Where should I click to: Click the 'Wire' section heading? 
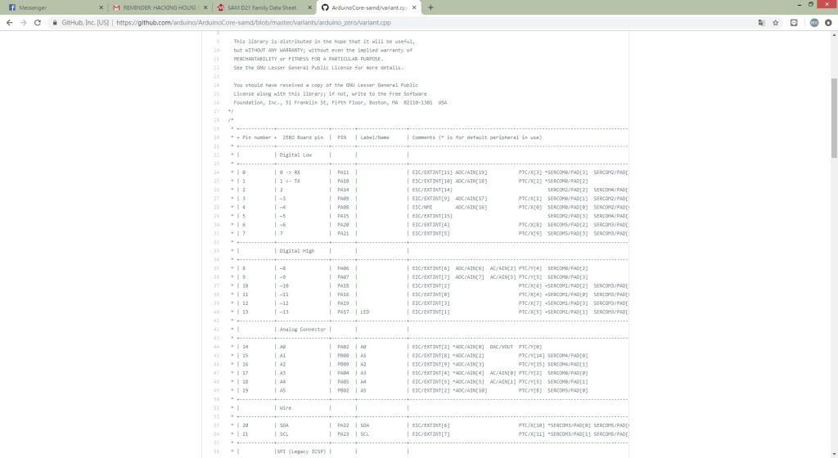tap(286, 408)
